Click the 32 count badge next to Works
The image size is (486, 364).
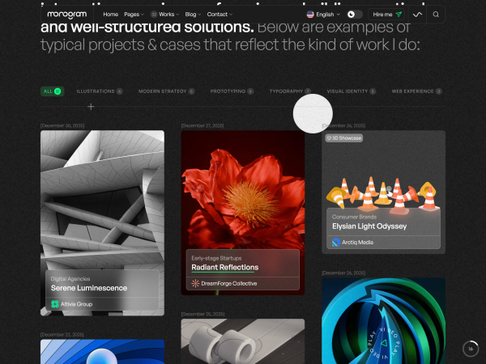point(154,15)
